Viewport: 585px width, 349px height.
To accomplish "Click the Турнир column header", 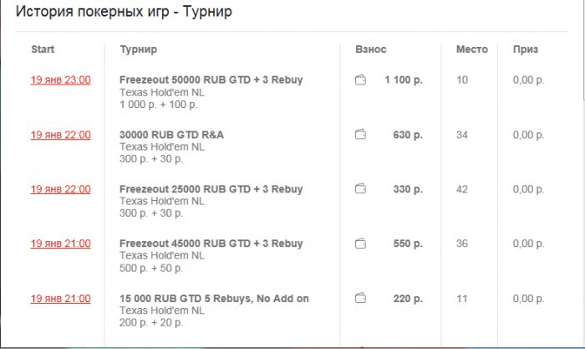I will [x=138, y=49].
